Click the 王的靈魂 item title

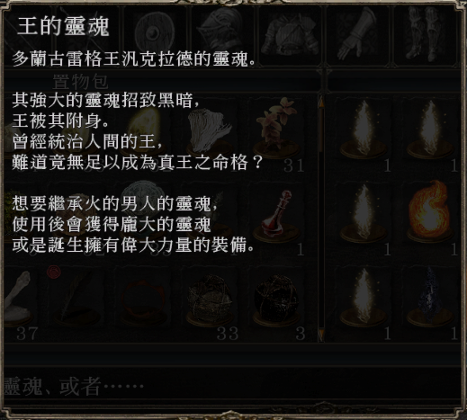(63, 26)
